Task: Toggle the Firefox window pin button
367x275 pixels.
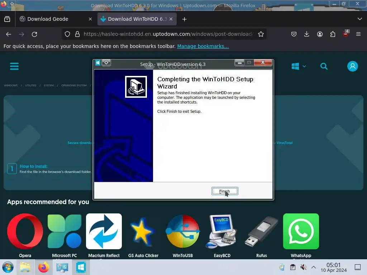Action: [x=12, y=4]
